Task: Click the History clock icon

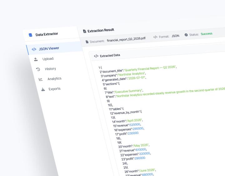Action: click(x=38, y=69)
